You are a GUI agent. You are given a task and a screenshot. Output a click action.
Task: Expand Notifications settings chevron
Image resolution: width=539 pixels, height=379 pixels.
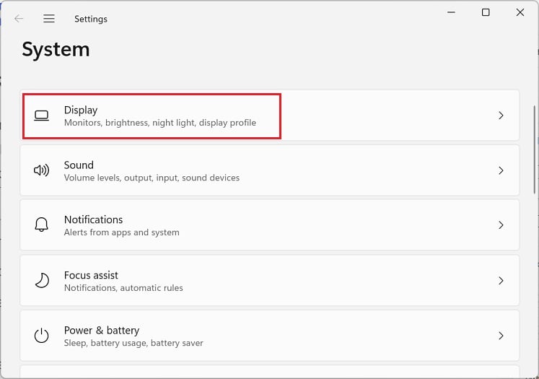pos(501,225)
